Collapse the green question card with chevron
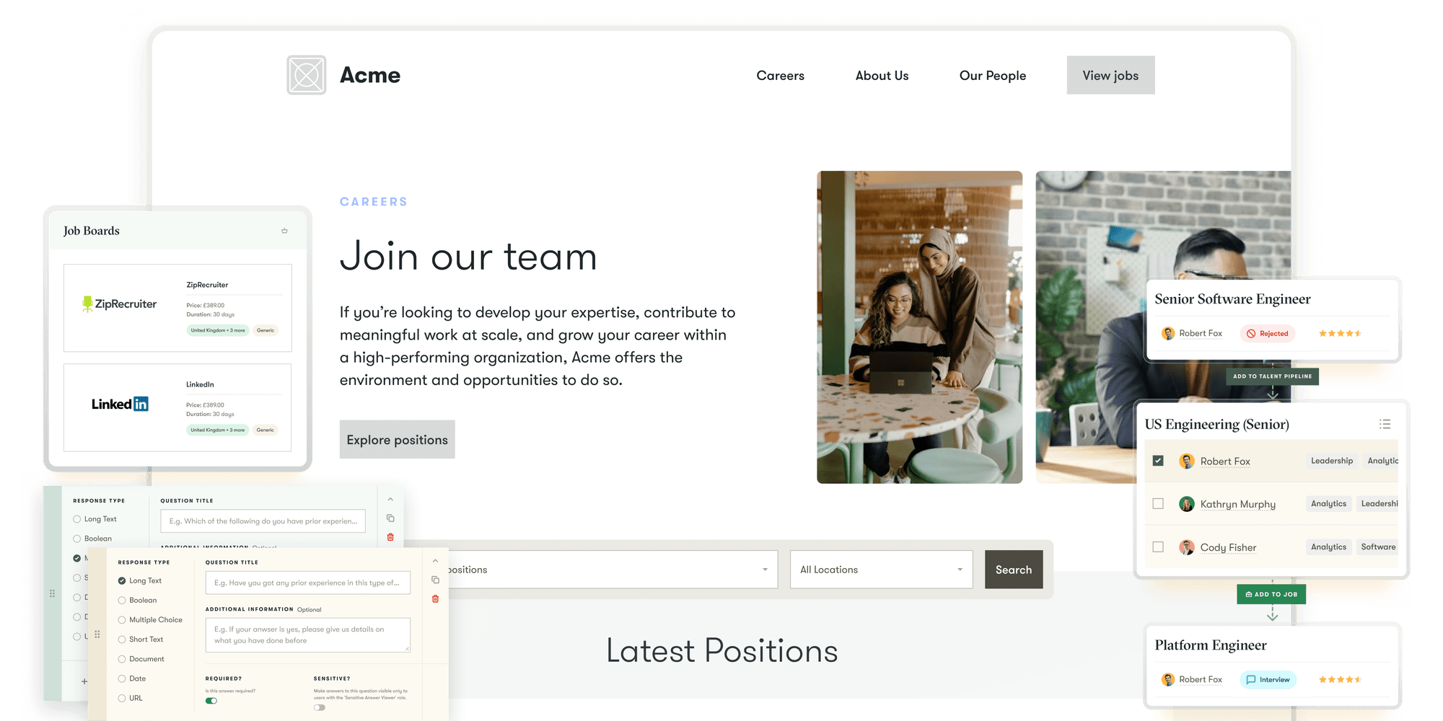Screen dimensions: 1443x721 (390, 500)
